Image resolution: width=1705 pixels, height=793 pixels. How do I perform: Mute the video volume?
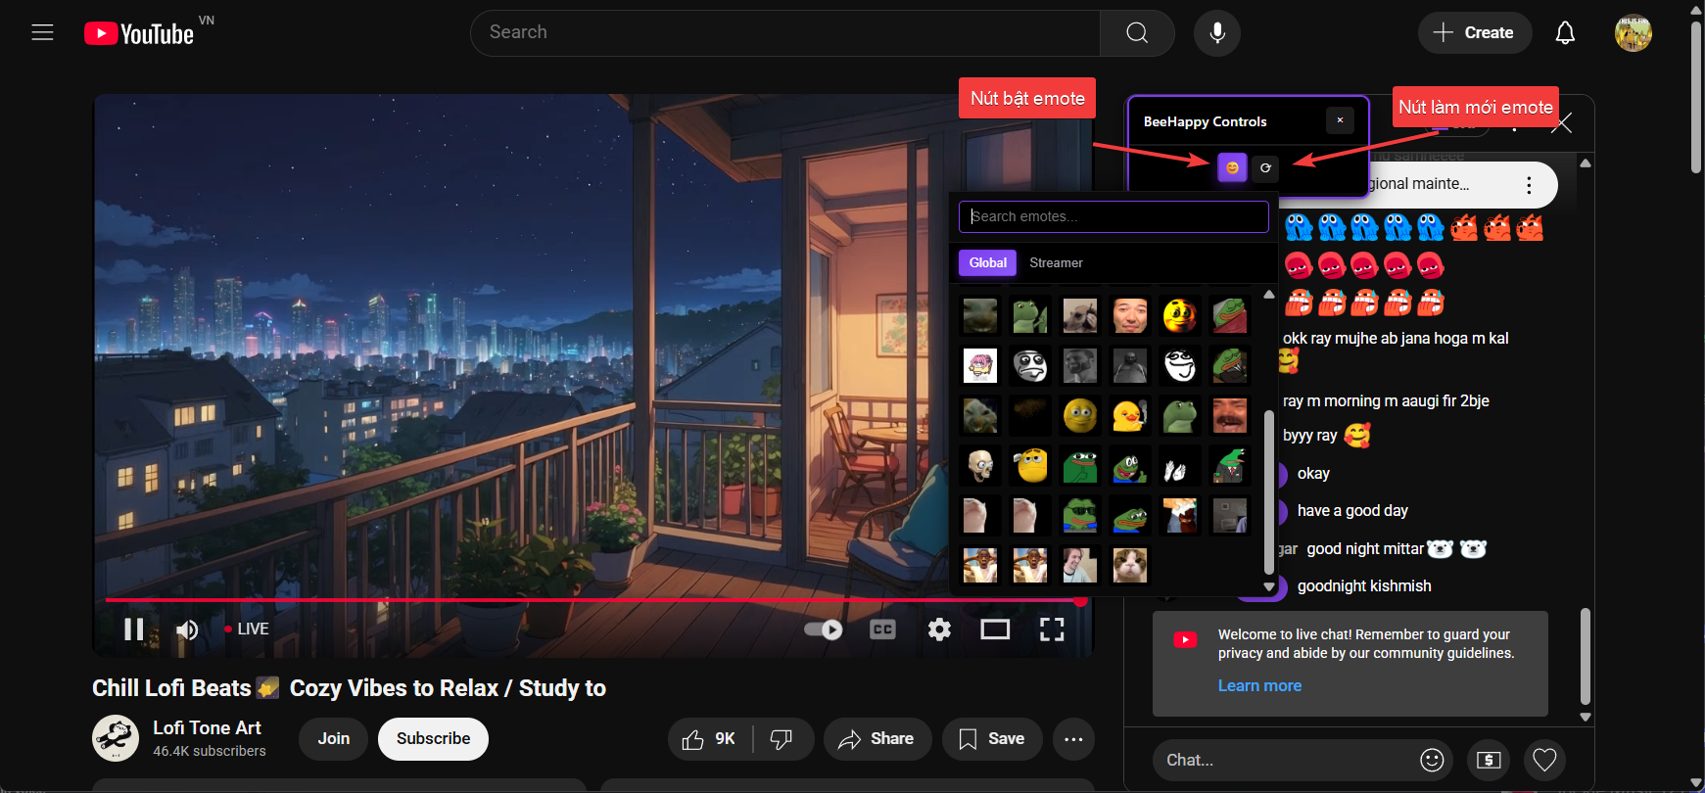pos(187,630)
